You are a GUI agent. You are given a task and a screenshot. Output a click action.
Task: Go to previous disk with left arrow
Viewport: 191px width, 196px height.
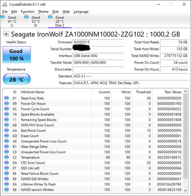(x=6, y=34)
